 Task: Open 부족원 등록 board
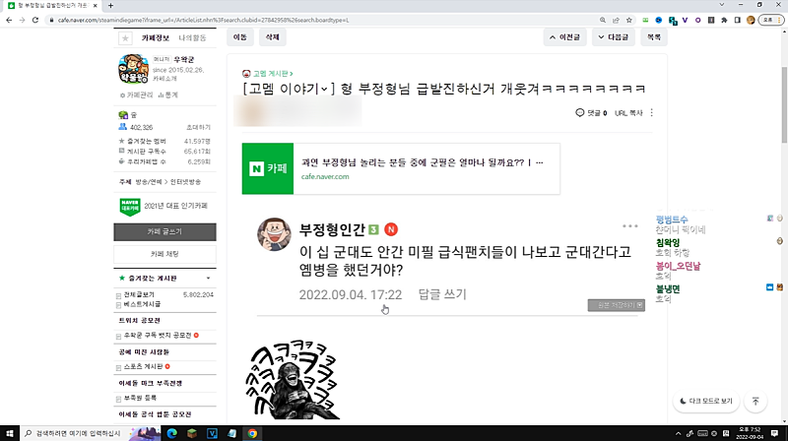point(140,398)
